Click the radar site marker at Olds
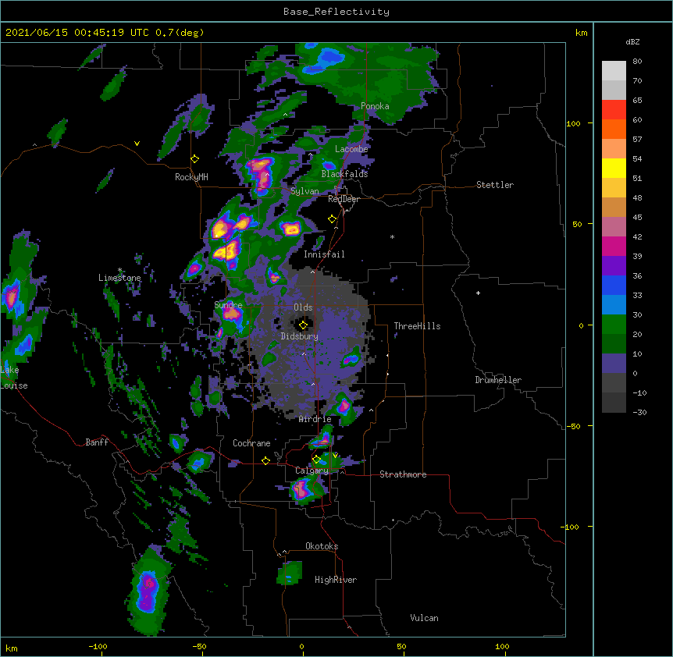Viewport: 673px width, 657px height. [303, 325]
